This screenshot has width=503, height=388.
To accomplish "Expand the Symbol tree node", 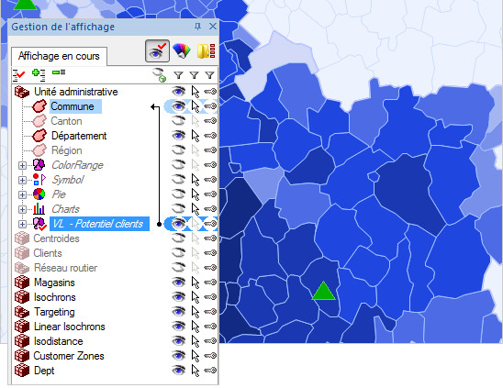I will pyautogui.click(x=22, y=180).
